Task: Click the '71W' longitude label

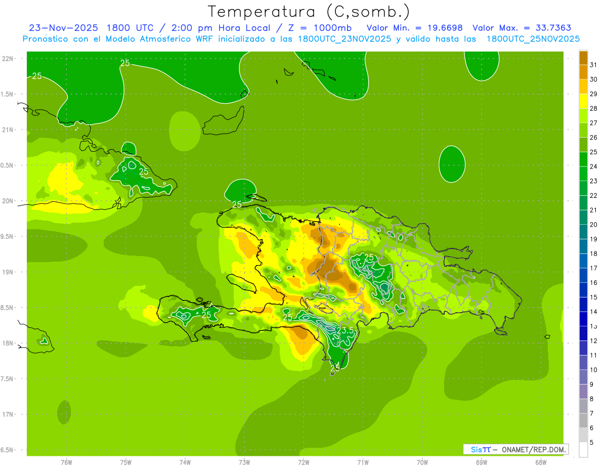Action: [363, 462]
